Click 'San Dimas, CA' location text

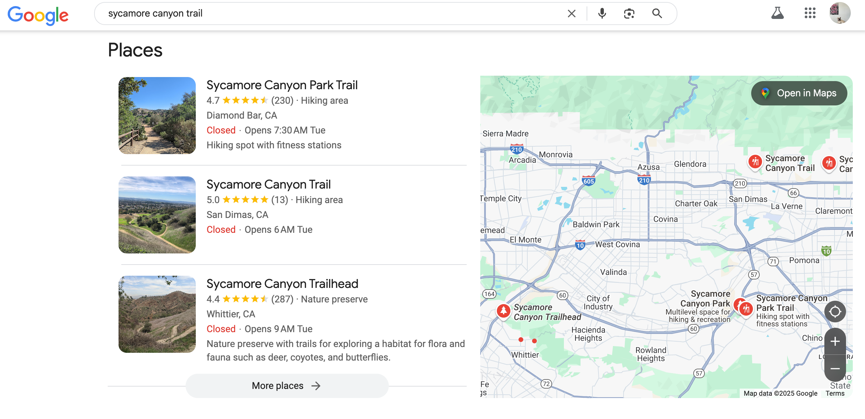click(x=237, y=215)
